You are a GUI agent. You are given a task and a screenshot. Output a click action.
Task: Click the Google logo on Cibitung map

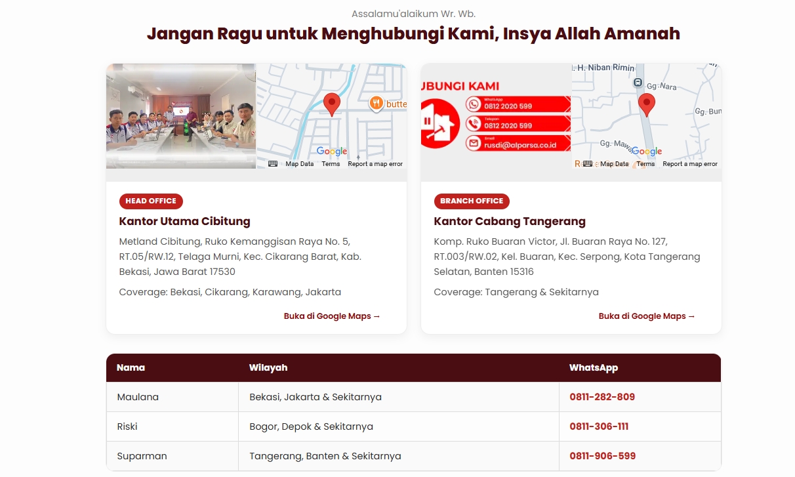pos(332,152)
